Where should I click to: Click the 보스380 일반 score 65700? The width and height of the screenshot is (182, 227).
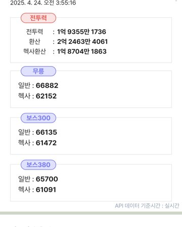[x=47, y=179]
